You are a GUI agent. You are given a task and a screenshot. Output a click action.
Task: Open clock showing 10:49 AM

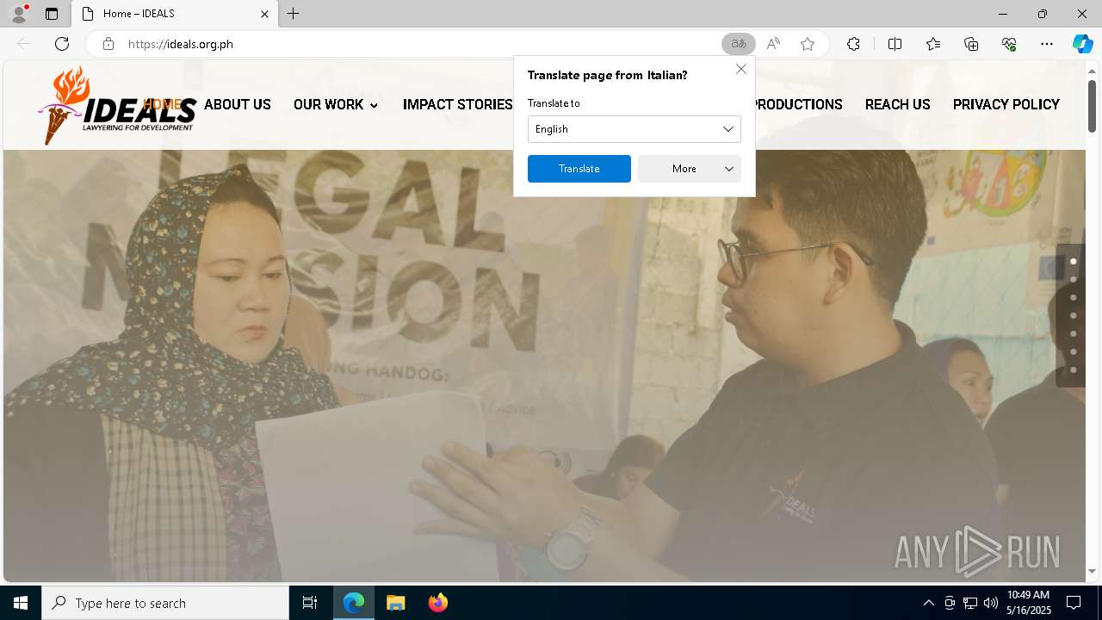[1029, 603]
